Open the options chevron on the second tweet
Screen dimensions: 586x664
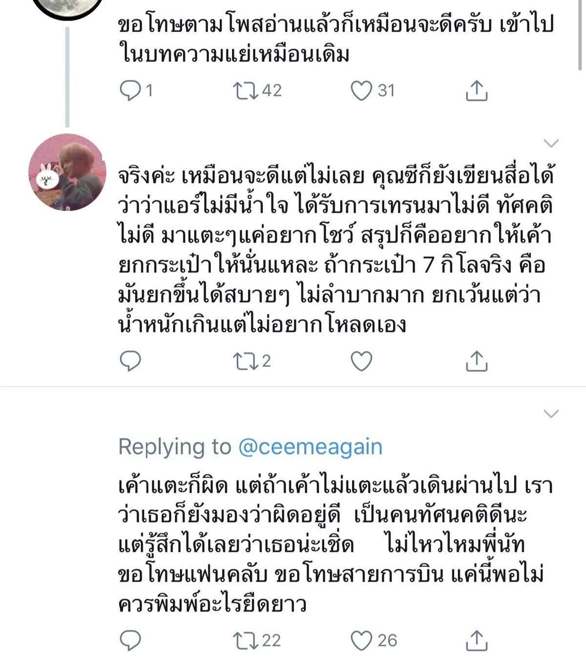click(x=551, y=144)
